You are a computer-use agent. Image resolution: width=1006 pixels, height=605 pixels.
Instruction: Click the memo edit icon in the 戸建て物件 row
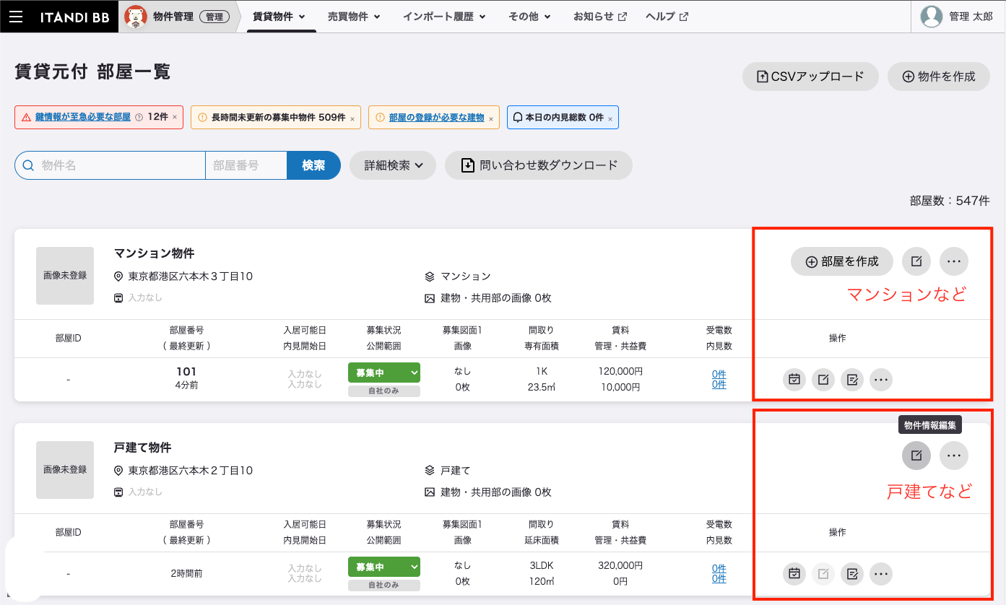click(x=852, y=574)
